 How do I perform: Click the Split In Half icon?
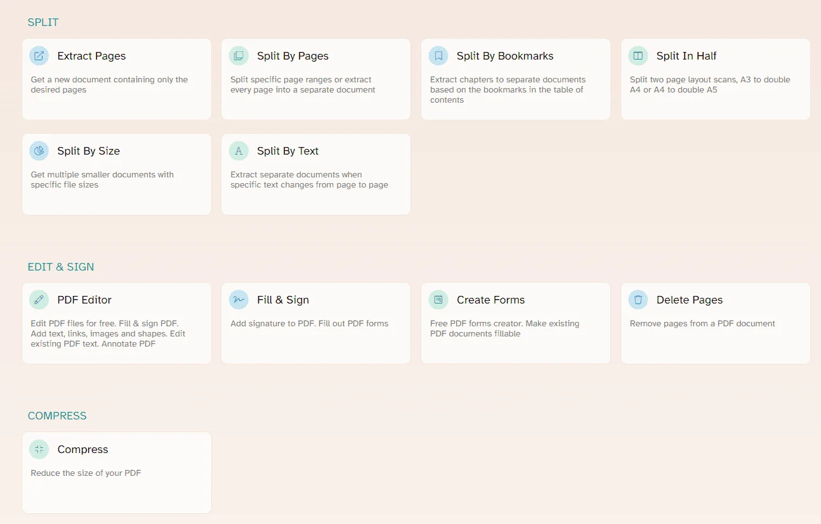coord(638,56)
